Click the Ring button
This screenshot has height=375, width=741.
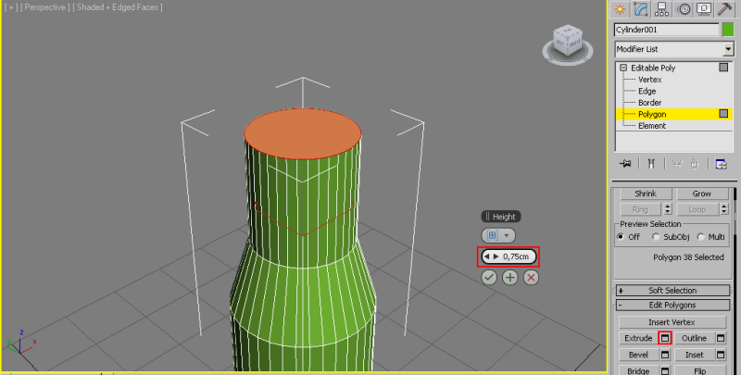(x=640, y=209)
